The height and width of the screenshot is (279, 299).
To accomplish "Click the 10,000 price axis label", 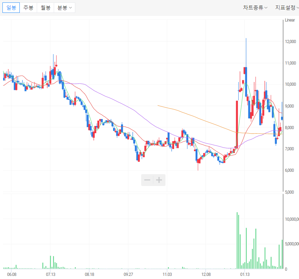I will pos(290,84).
